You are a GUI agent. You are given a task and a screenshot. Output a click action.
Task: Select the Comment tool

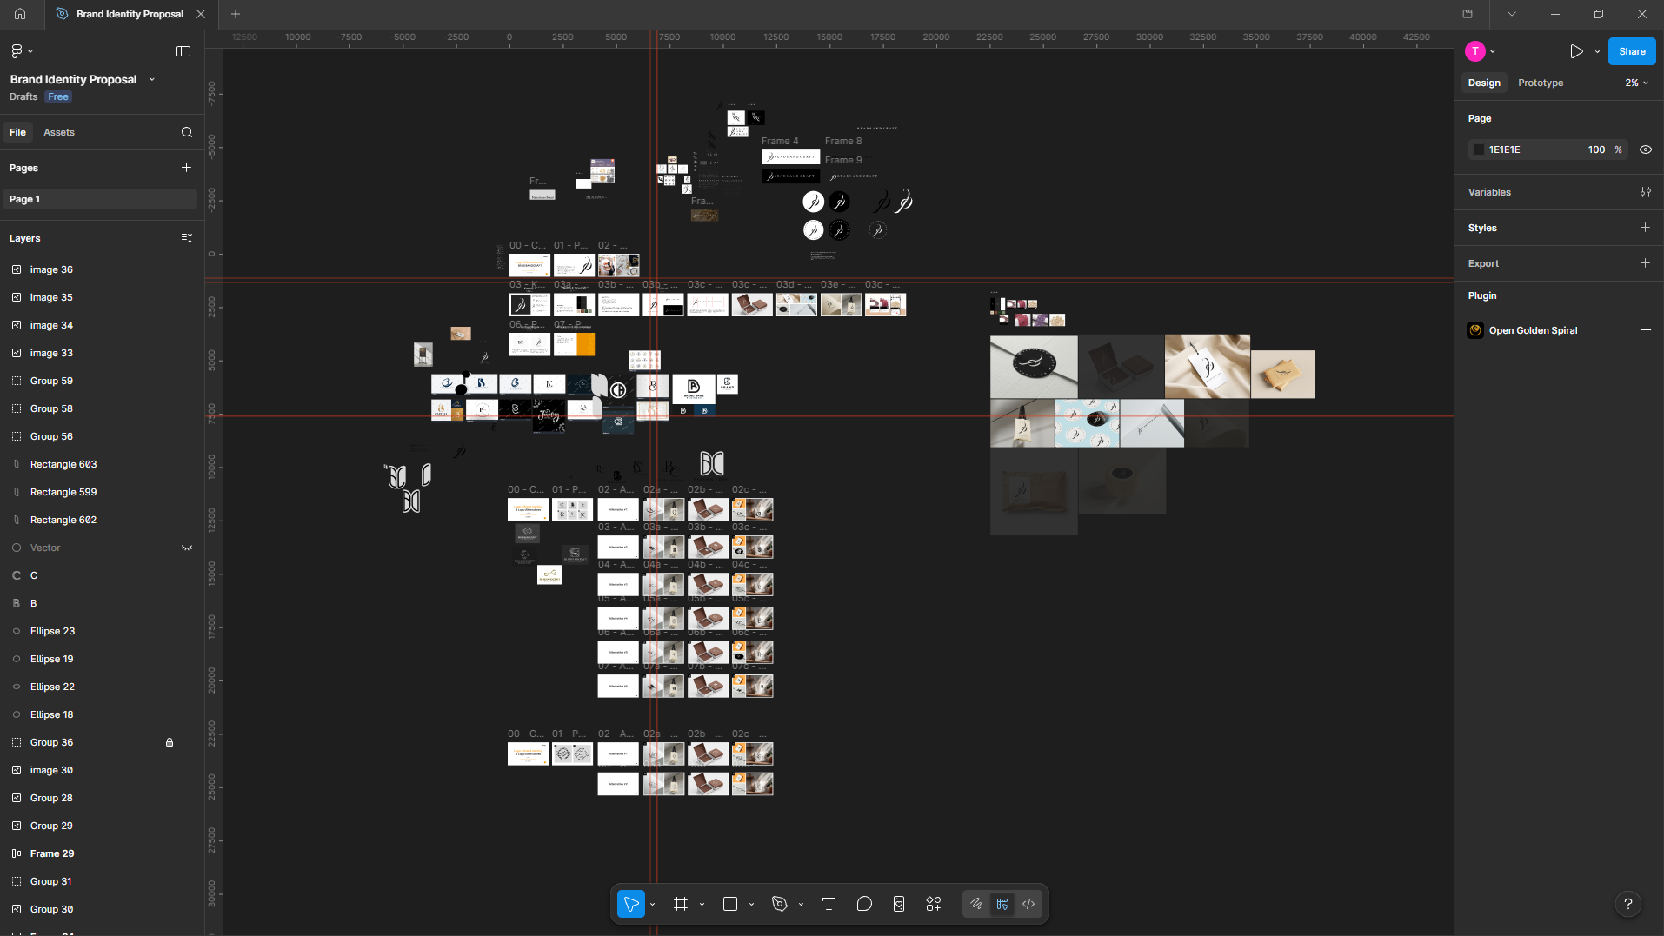(x=864, y=904)
